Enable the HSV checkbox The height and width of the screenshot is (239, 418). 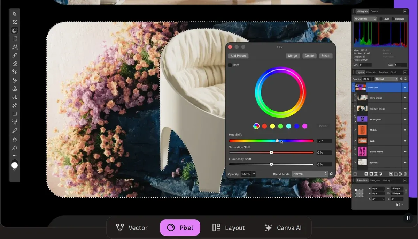230,65
